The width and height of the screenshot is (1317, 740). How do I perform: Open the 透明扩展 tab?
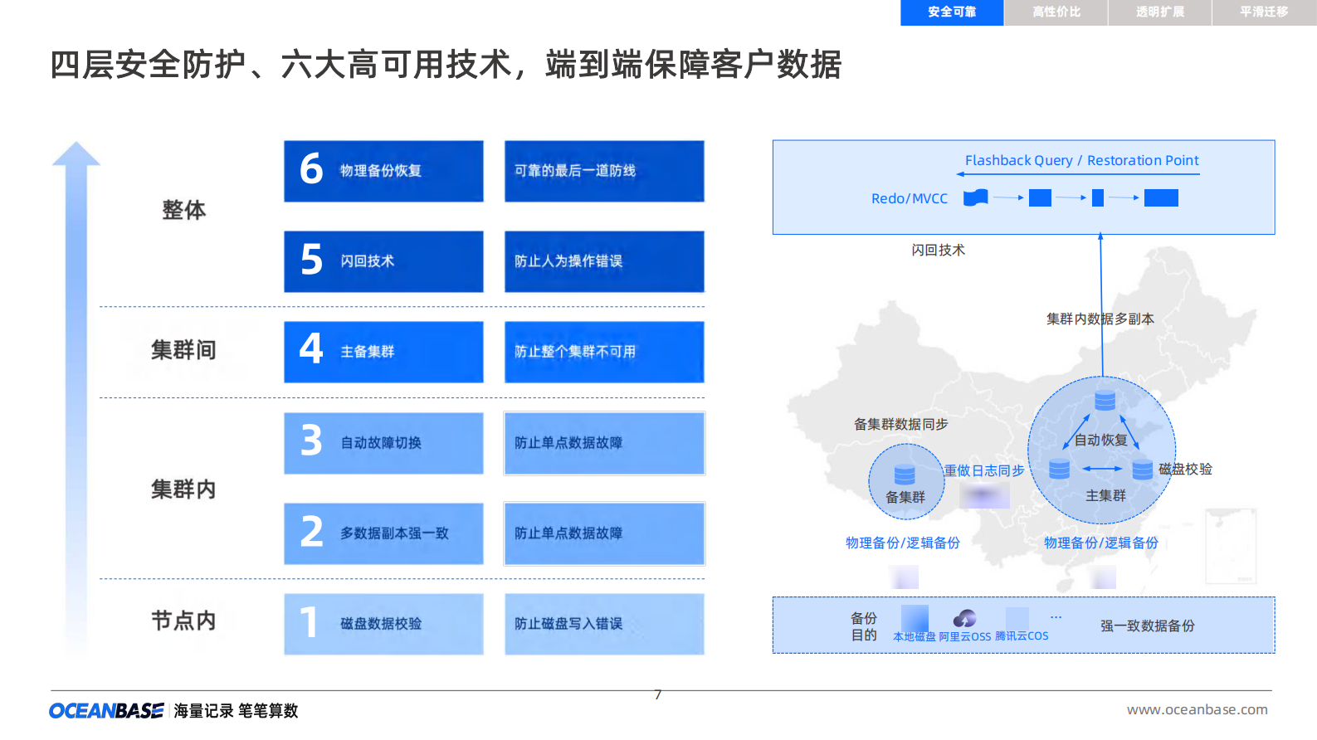click(1160, 12)
